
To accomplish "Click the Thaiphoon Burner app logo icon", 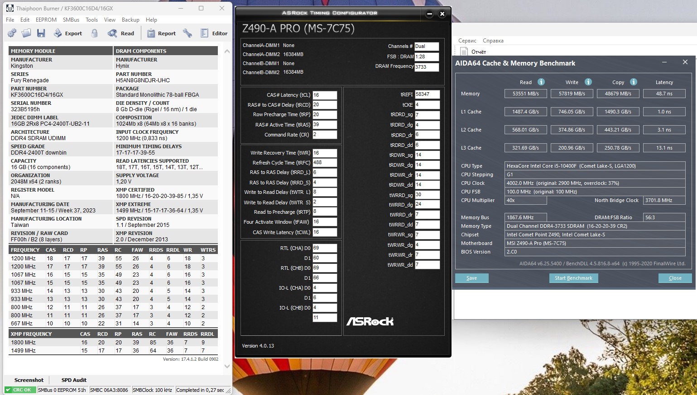I will click(x=10, y=8).
